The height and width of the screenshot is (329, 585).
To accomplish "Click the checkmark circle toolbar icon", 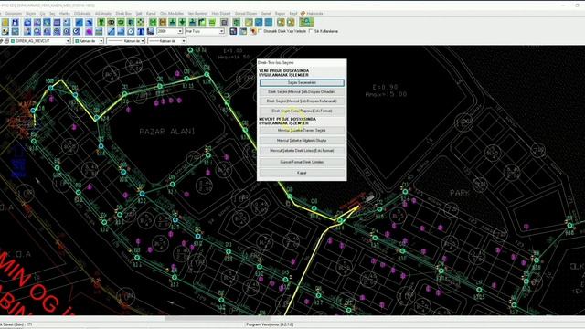I will coord(77,32).
